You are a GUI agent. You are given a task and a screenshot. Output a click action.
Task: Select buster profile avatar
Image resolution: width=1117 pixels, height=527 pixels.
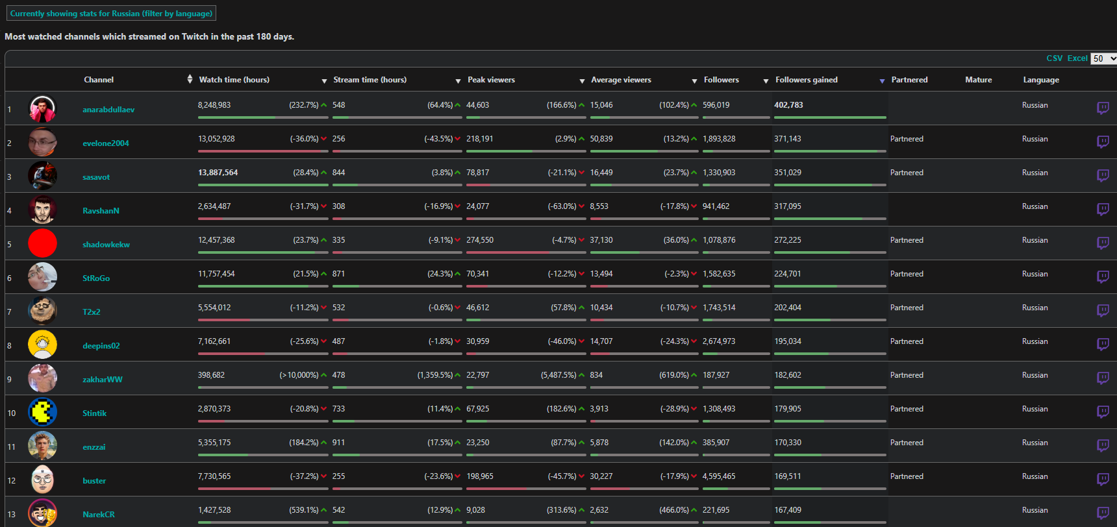(x=42, y=480)
